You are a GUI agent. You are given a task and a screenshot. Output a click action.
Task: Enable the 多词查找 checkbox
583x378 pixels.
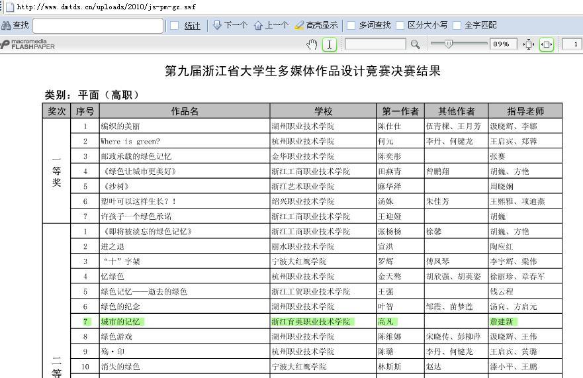(x=351, y=25)
